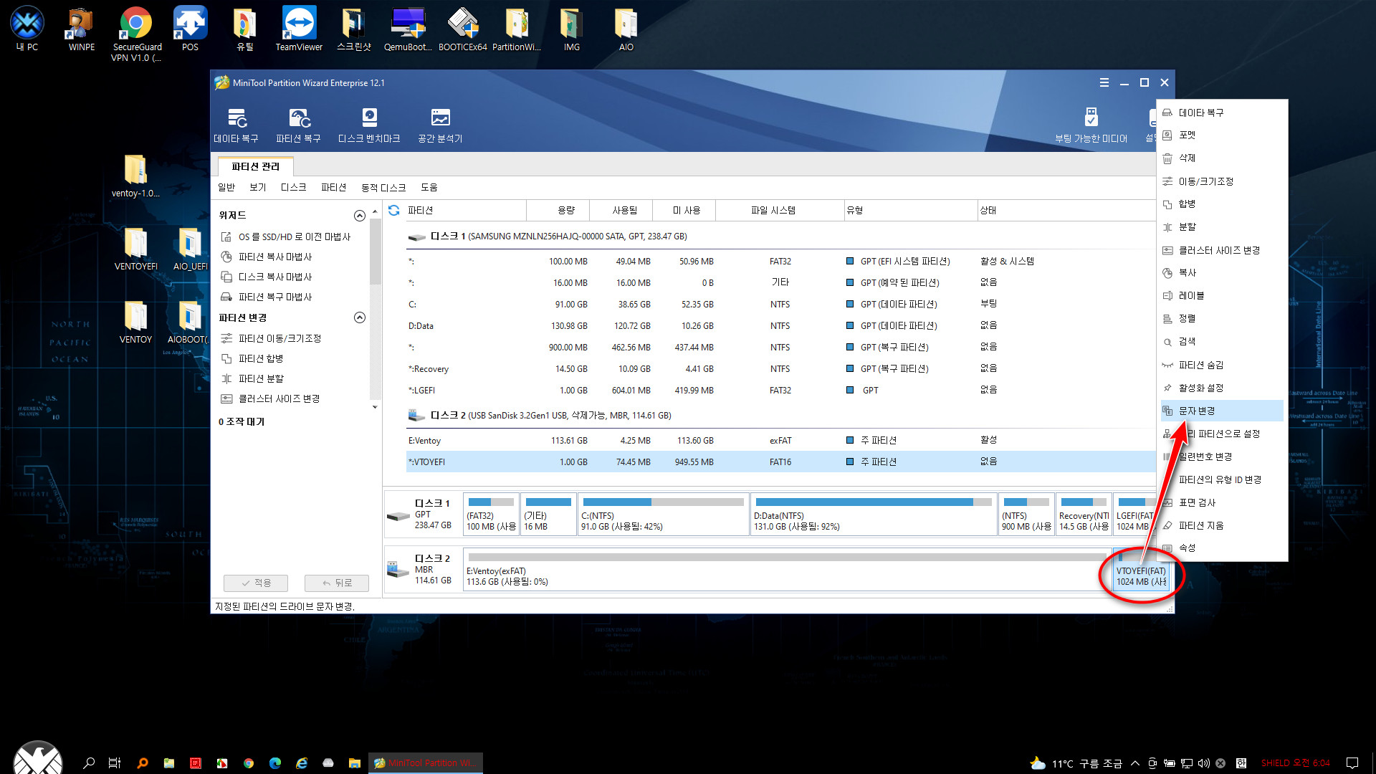Choose 포맷 in context menu
This screenshot has height=774, width=1376.
tap(1222, 135)
